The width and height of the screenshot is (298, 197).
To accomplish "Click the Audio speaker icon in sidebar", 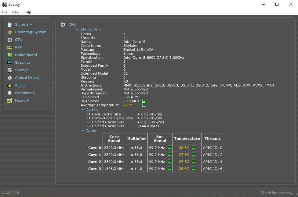I will coord(10,85).
